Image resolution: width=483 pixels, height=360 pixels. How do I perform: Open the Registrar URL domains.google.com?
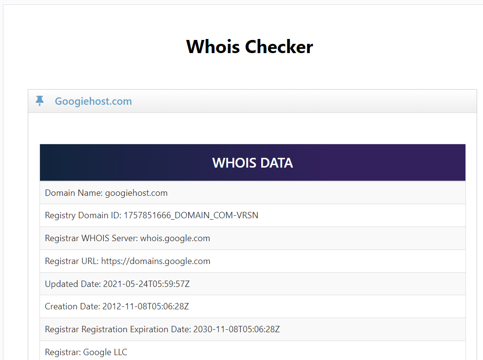[155, 261]
